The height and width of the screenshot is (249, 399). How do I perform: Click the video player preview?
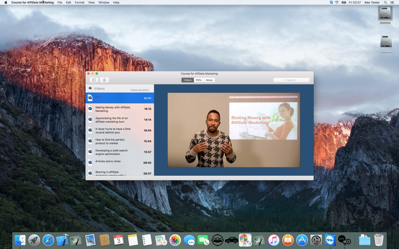coord(233,130)
